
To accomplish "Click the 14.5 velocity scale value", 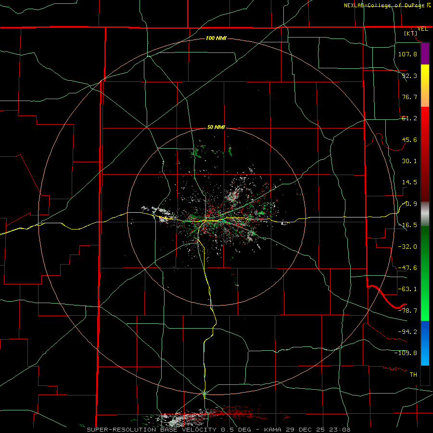I will click(x=409, y=182).
